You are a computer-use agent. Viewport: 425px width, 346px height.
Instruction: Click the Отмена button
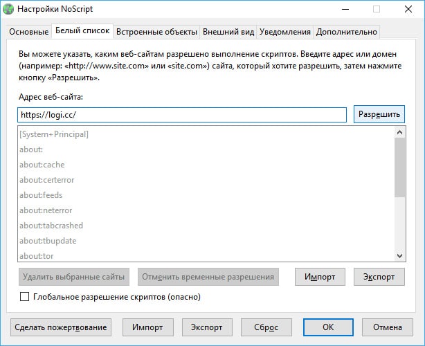(x=388, y=327)
